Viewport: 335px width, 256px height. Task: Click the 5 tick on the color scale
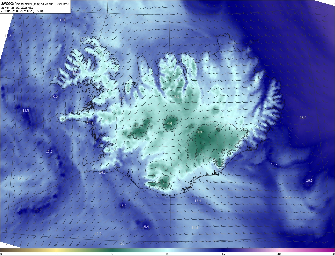click(112, 254)
